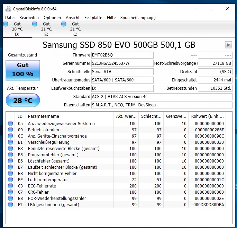237x228 pixels.
Task: Click the Firmware field EMT02B6Q
Action: pyautogui.click(x=122, y=55)
